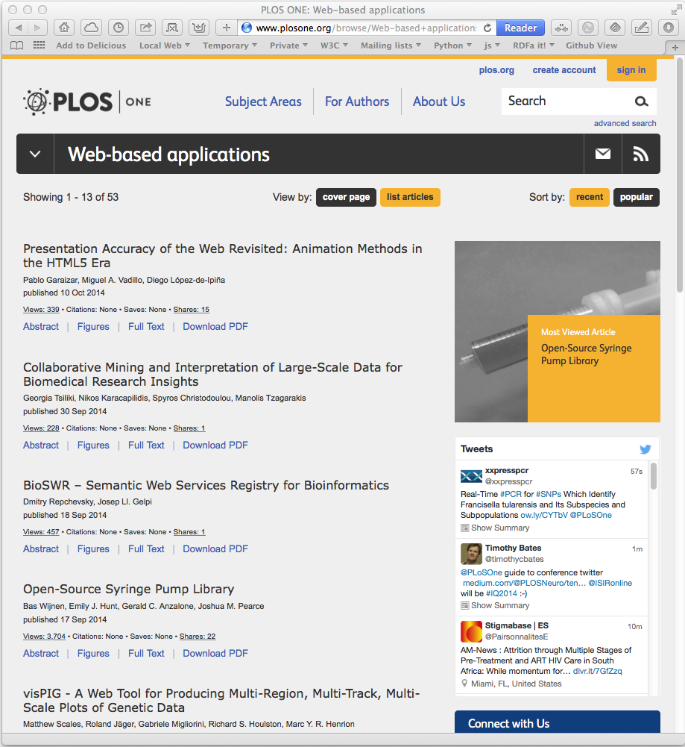
Task: Open the Subject Areas menu
Action: point(263,101)
